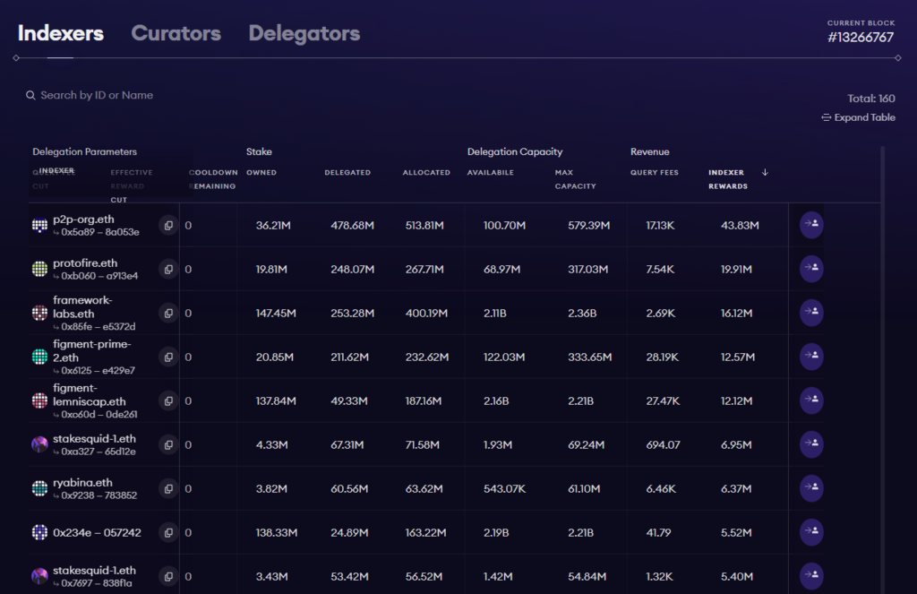Open protofire.eth indexer name link
Screen dimensions: 917x594
coord(85,263)
